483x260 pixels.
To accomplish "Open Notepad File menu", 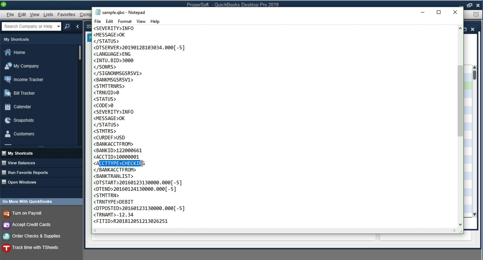I will tap(98, 21).
